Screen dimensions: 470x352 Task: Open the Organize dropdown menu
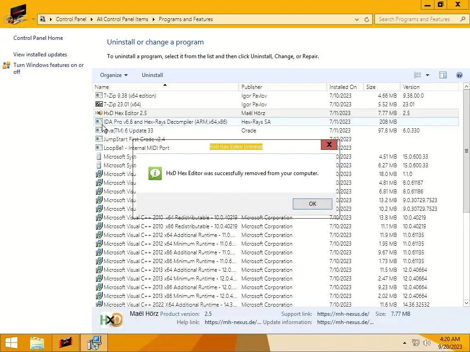tap(114, 75)
